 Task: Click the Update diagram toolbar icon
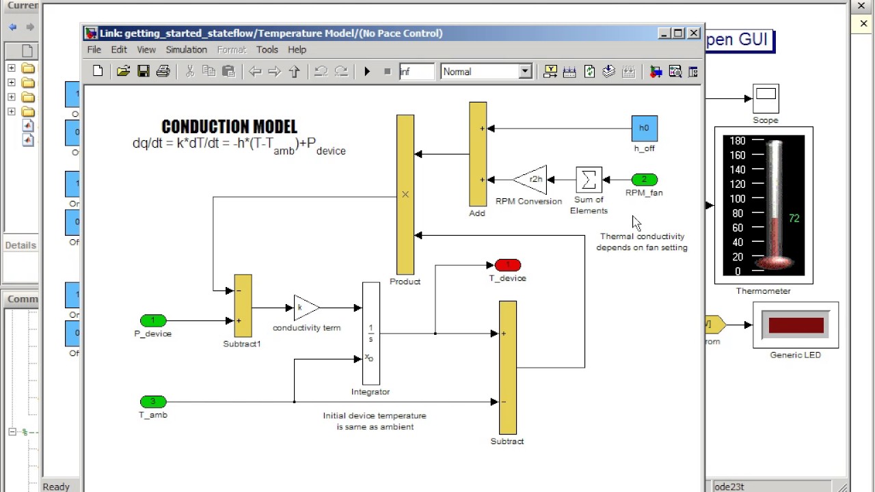(609, 71)
